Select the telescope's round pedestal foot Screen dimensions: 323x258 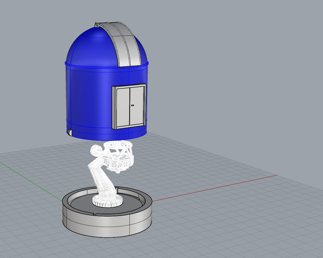click(x=108, y=201)
